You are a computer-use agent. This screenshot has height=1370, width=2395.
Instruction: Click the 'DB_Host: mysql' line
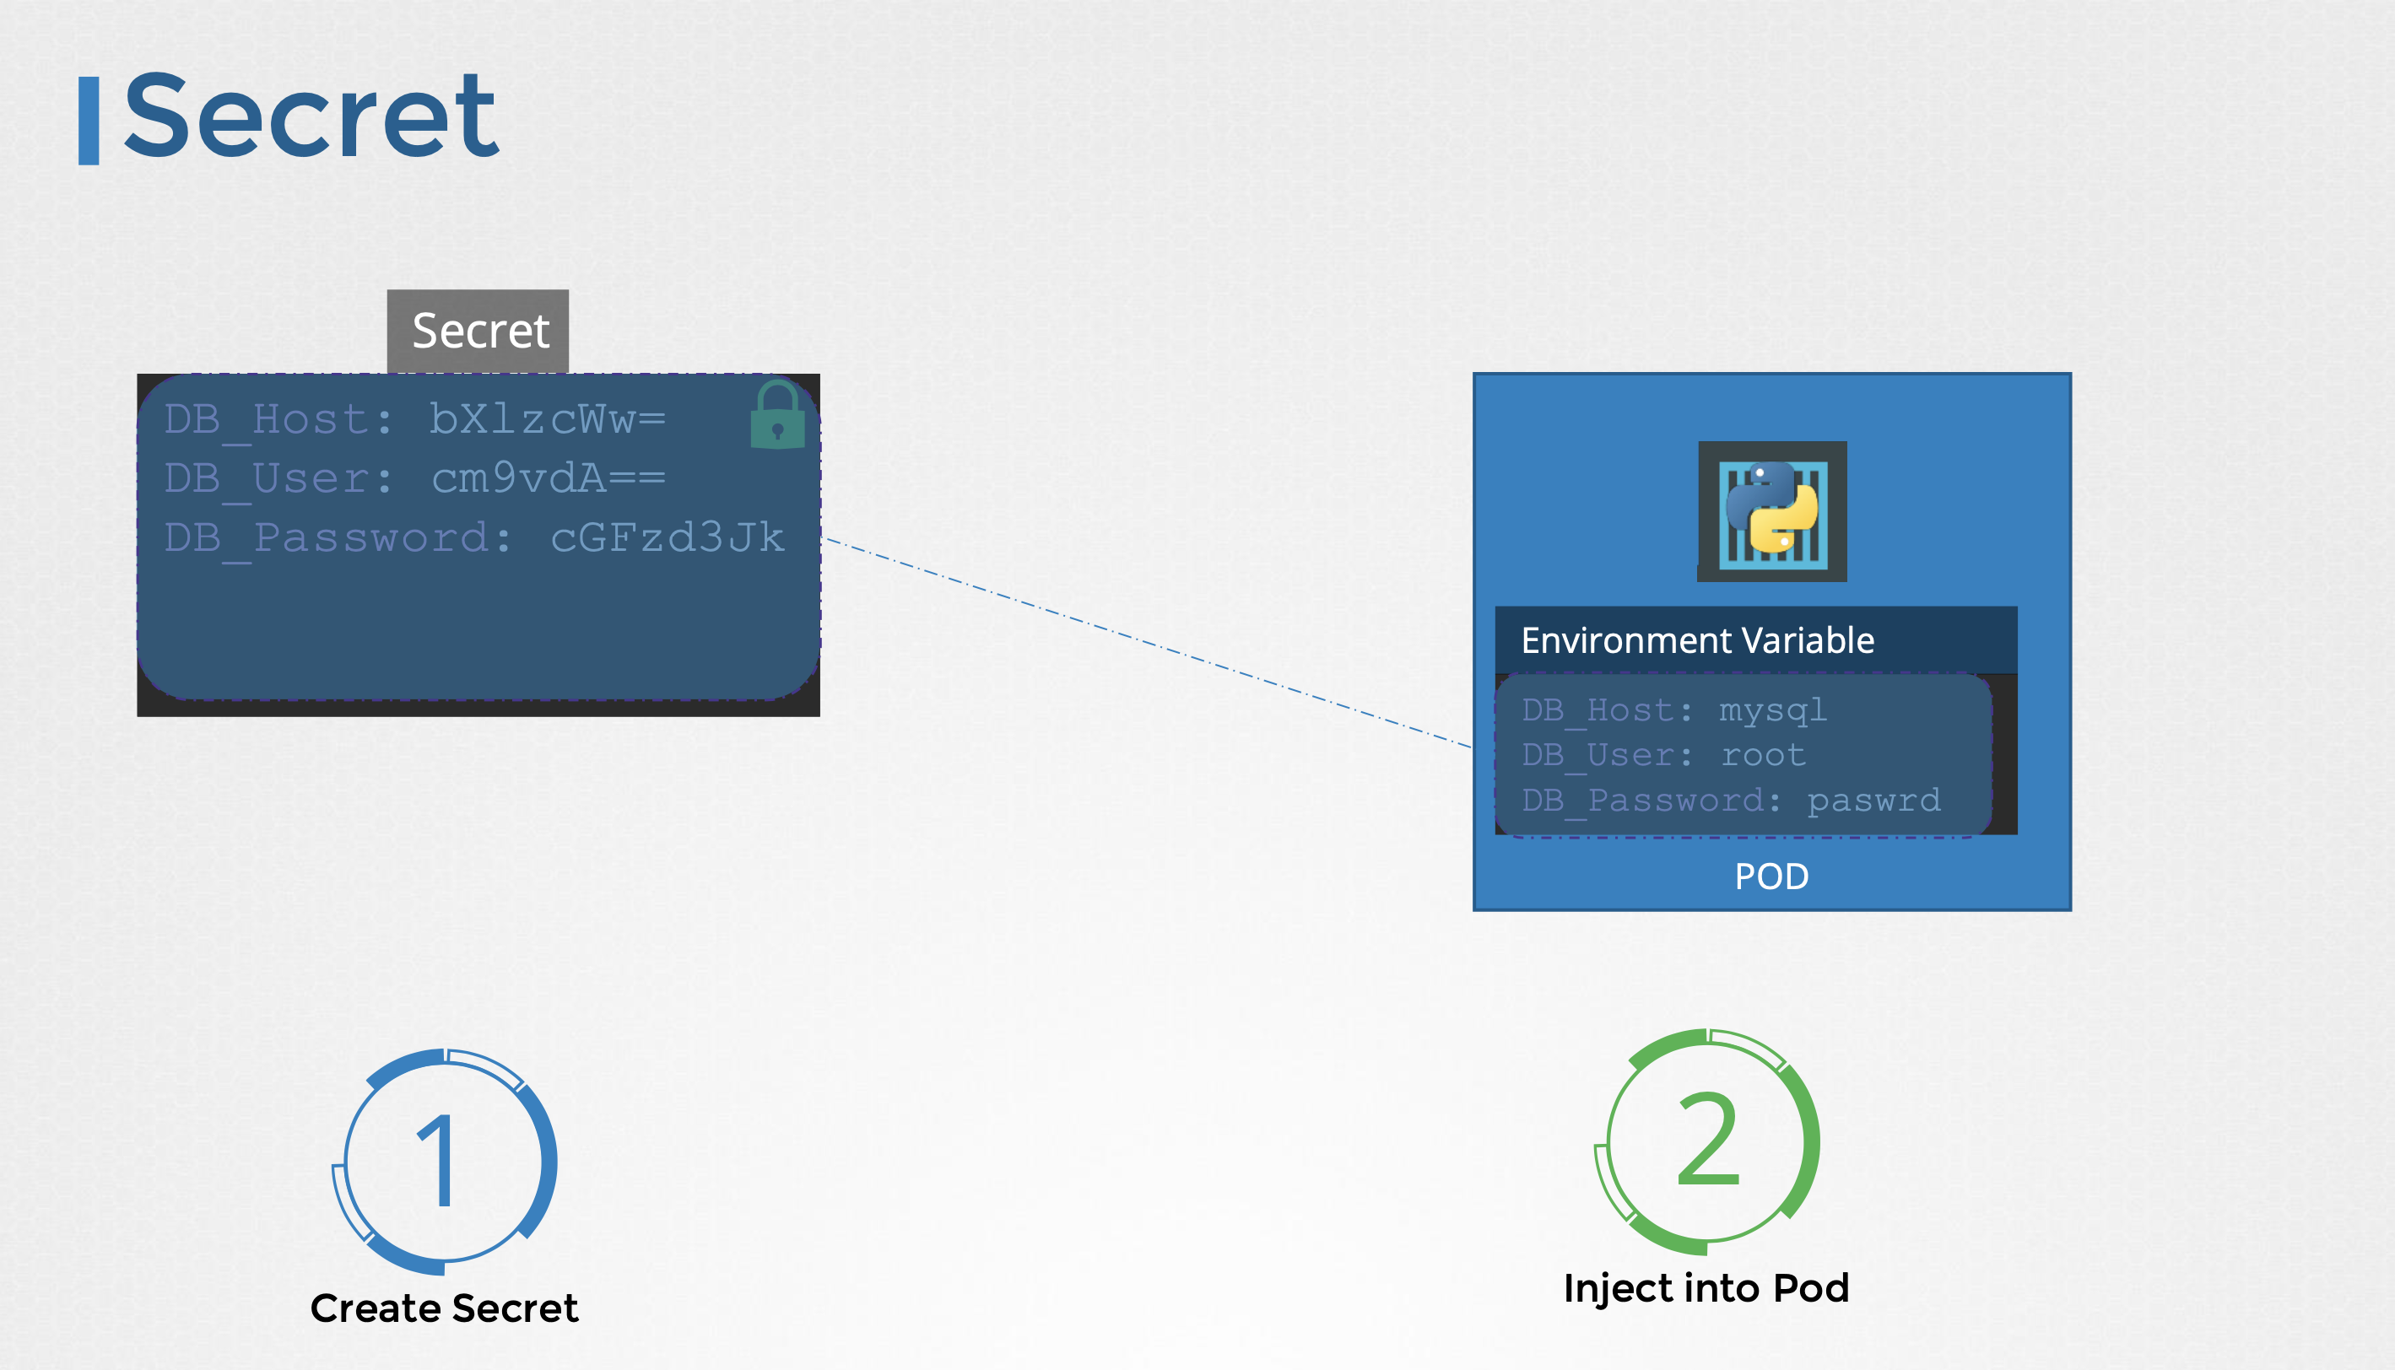point(1674,710)
